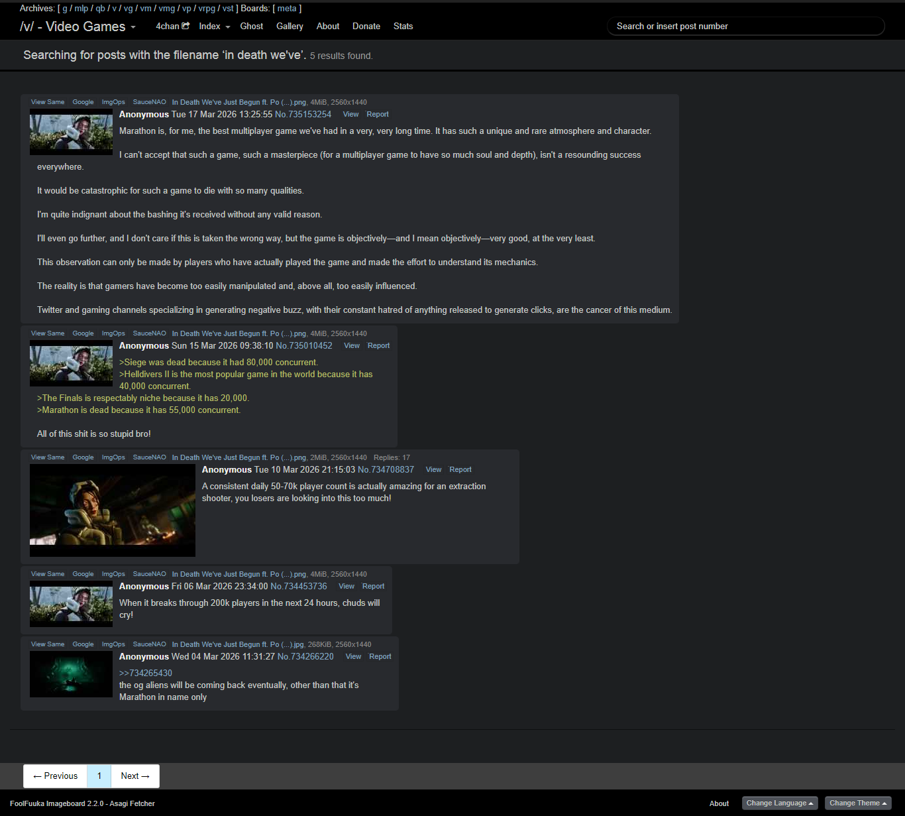Open the Gallery menu item
905x816 pixels.
pos(290,27)
